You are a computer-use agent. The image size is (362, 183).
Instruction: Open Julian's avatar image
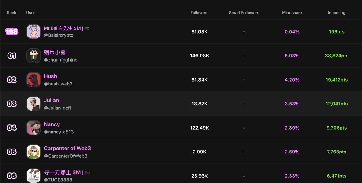(33, 104)
